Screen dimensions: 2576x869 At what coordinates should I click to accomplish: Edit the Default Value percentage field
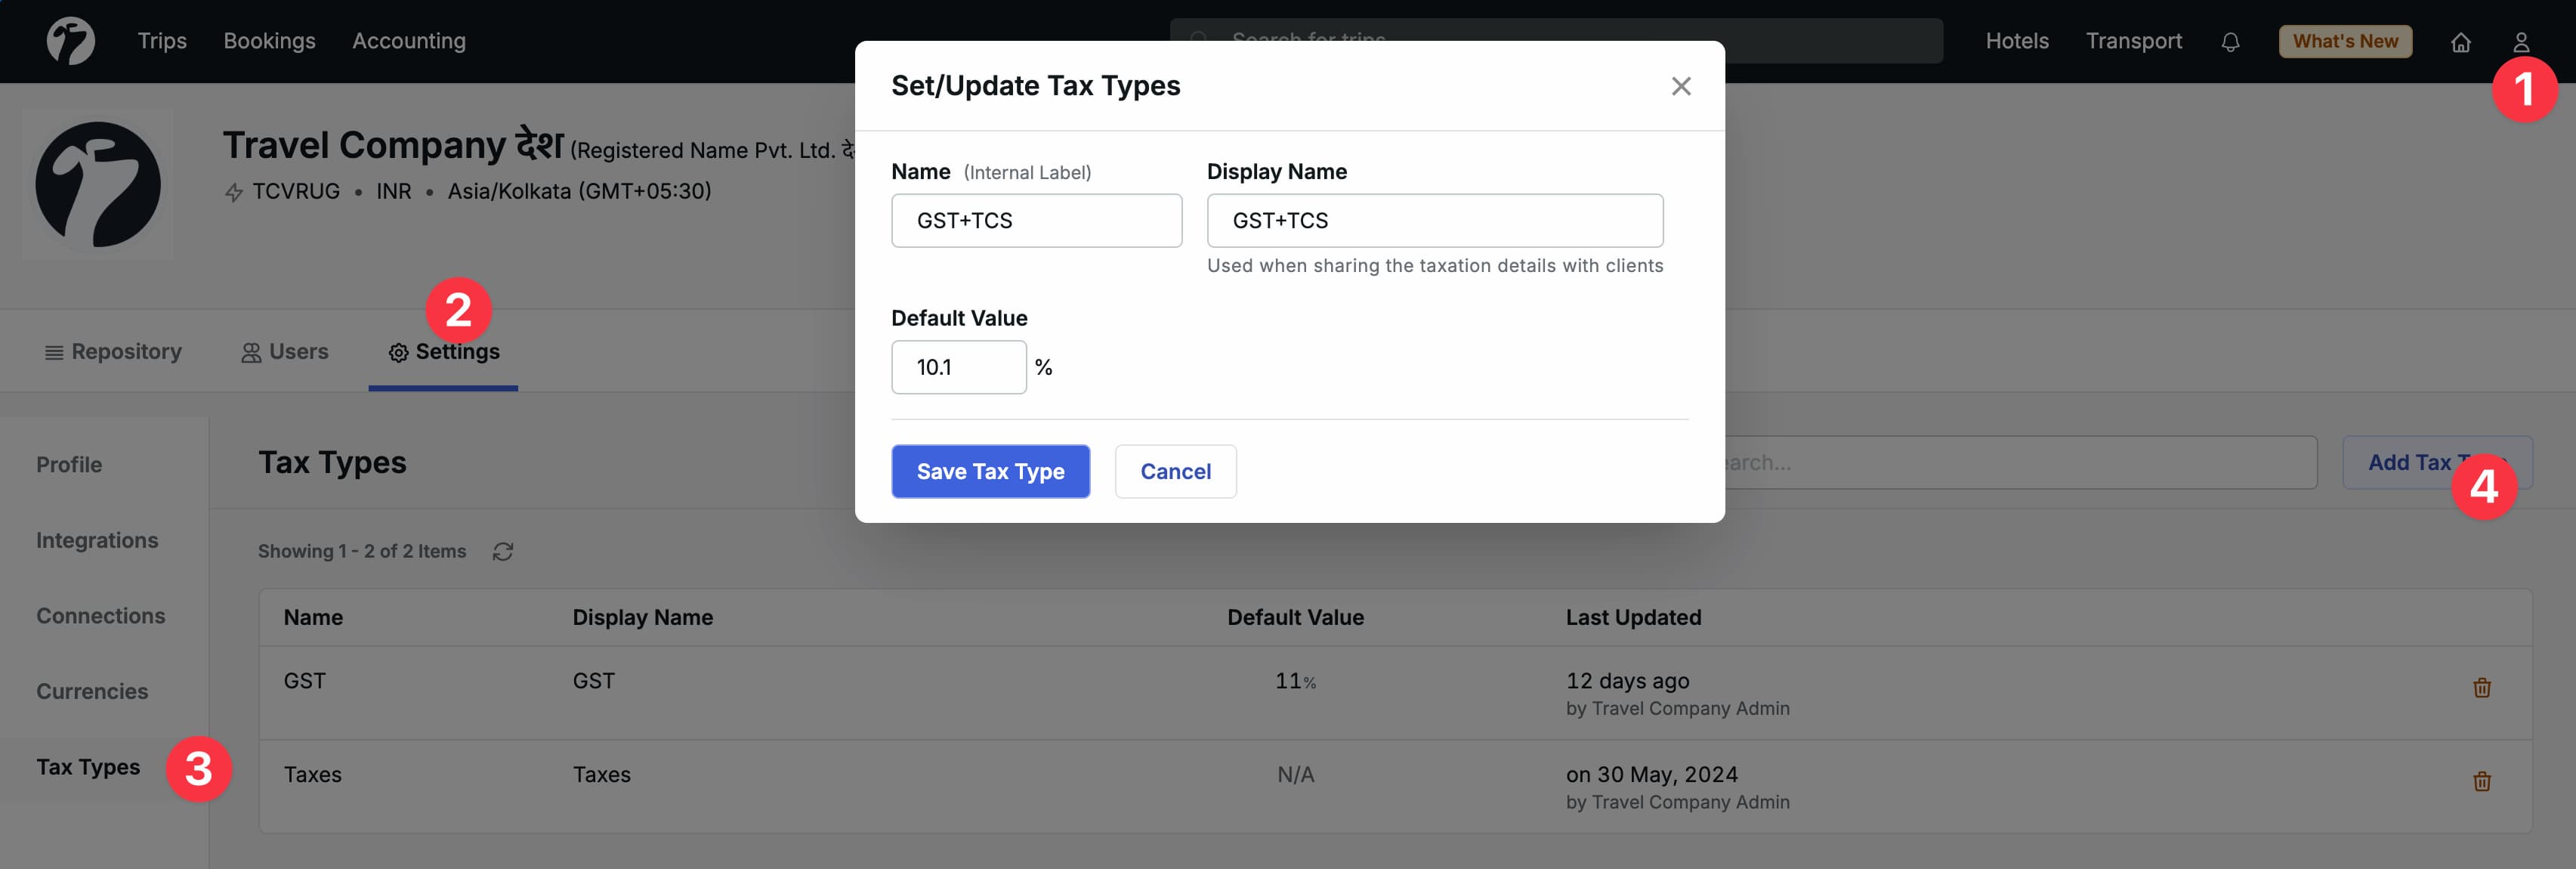[x=957, y=367]
